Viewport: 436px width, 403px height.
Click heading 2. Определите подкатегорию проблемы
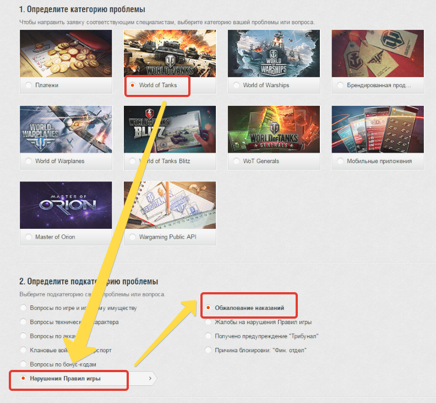click(89, 282)
